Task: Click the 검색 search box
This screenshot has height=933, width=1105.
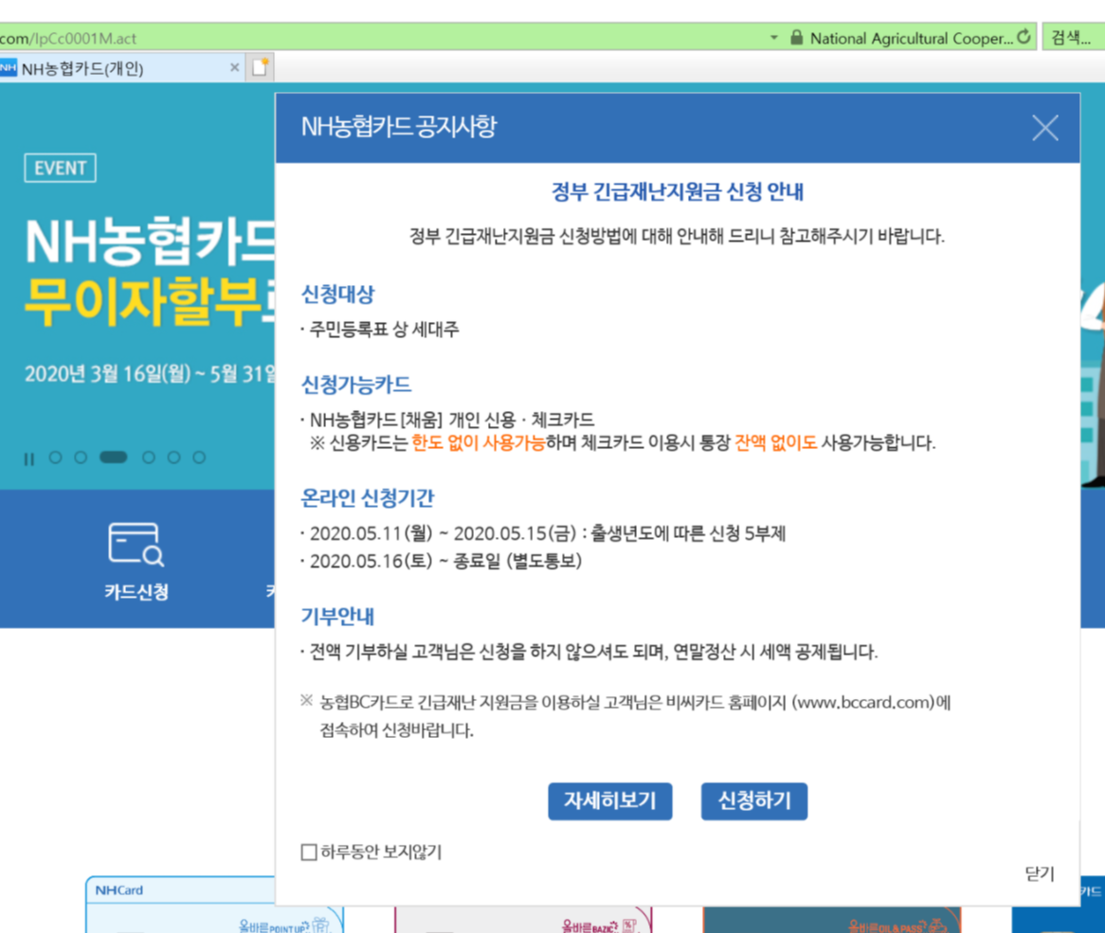Action: point(1073,37)
